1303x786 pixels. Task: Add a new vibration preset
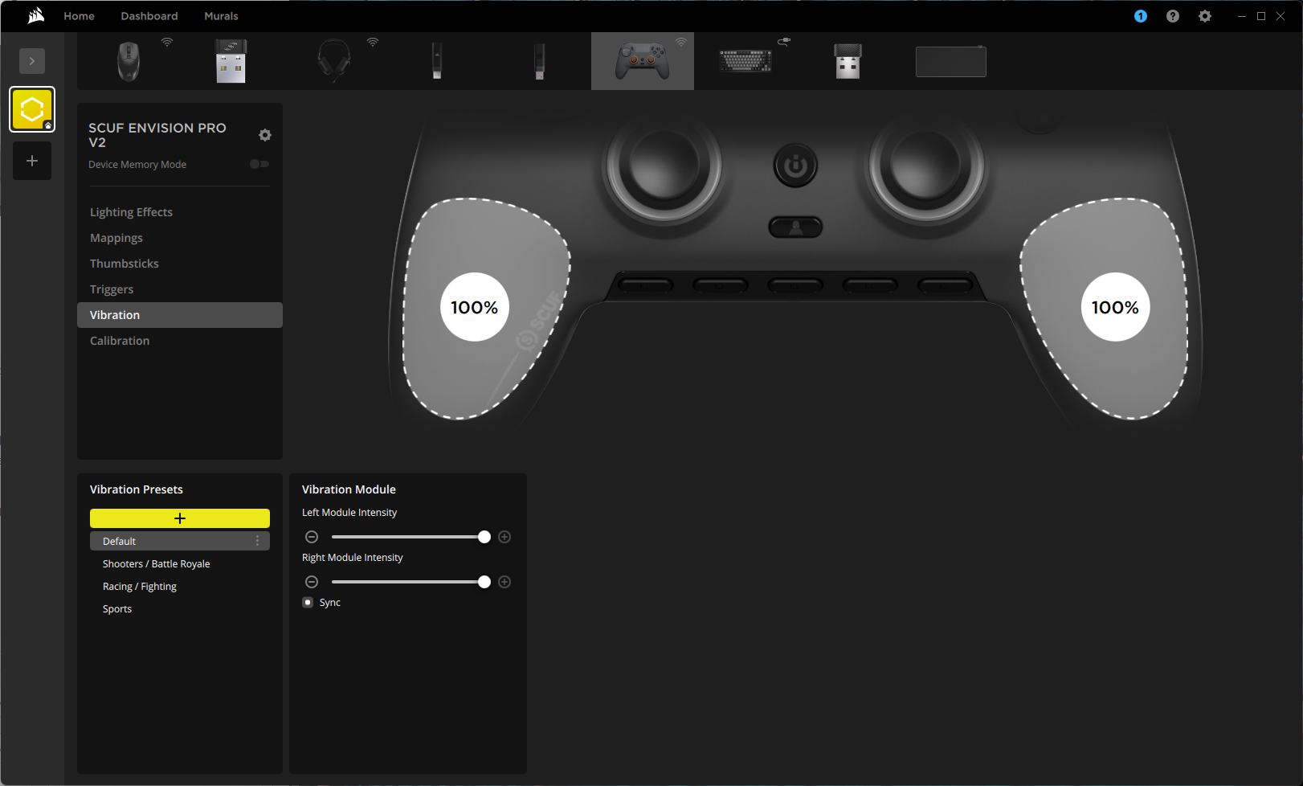pos(180,518)
